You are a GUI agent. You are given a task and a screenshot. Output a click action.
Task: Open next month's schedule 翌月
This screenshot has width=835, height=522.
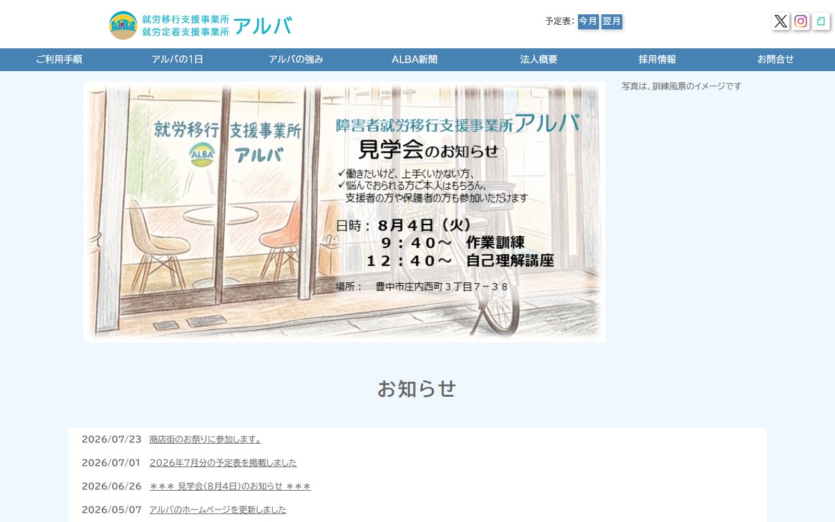coord(612,22)
